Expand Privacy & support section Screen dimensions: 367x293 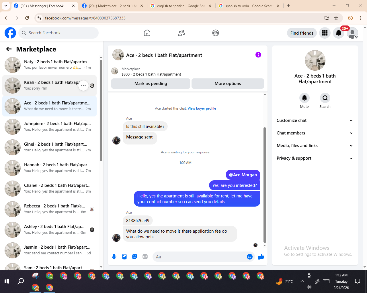(315, 158)
